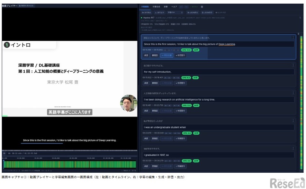306x189 pixels.
Task: Click 均等割り on 'undergraduate student' card
Action: [180, 139]
